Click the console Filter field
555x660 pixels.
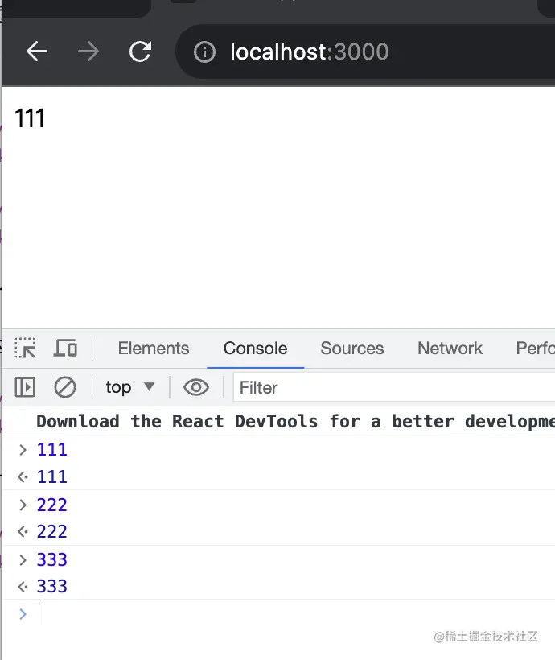[x=394, y=387]
